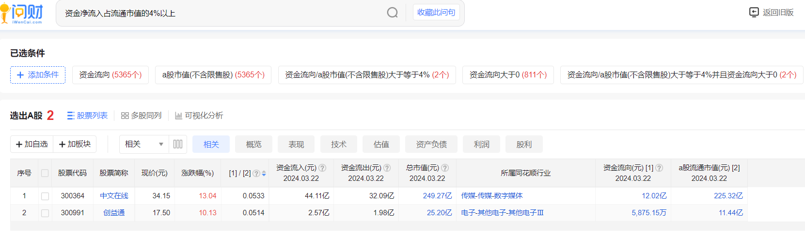Screen dimensions: 805x236
Task: Click condition tag a股市值(不含限售股) (5365个)
Action: point(213,75)
